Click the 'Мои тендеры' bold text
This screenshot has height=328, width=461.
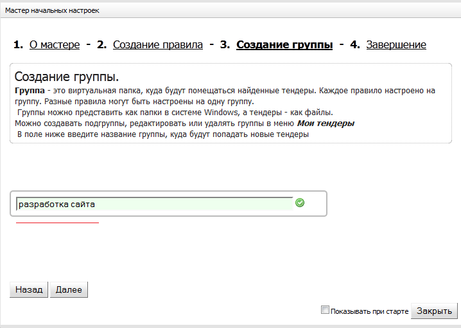click(326, 123)
